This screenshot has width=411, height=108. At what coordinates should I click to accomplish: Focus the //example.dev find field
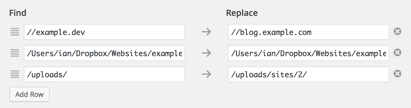click(104, 32)
